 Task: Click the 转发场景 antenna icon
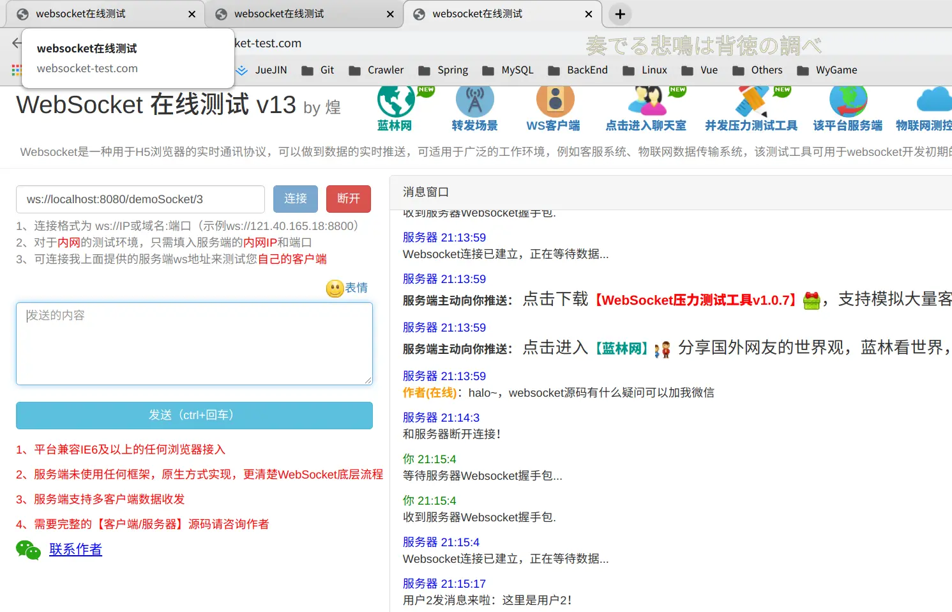coord(474,101)
